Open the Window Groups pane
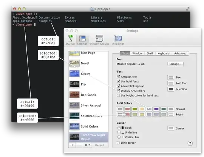 point(99,40)
